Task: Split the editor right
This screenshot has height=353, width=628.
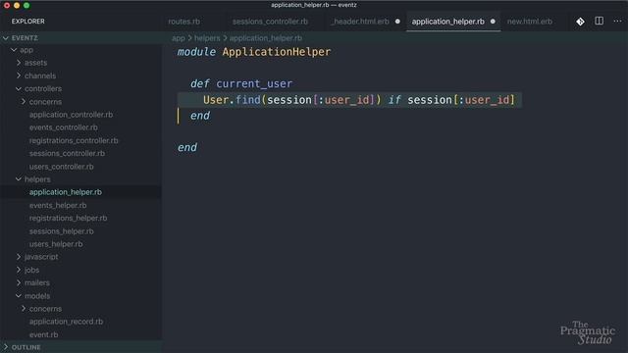Action: click(599, 22)
